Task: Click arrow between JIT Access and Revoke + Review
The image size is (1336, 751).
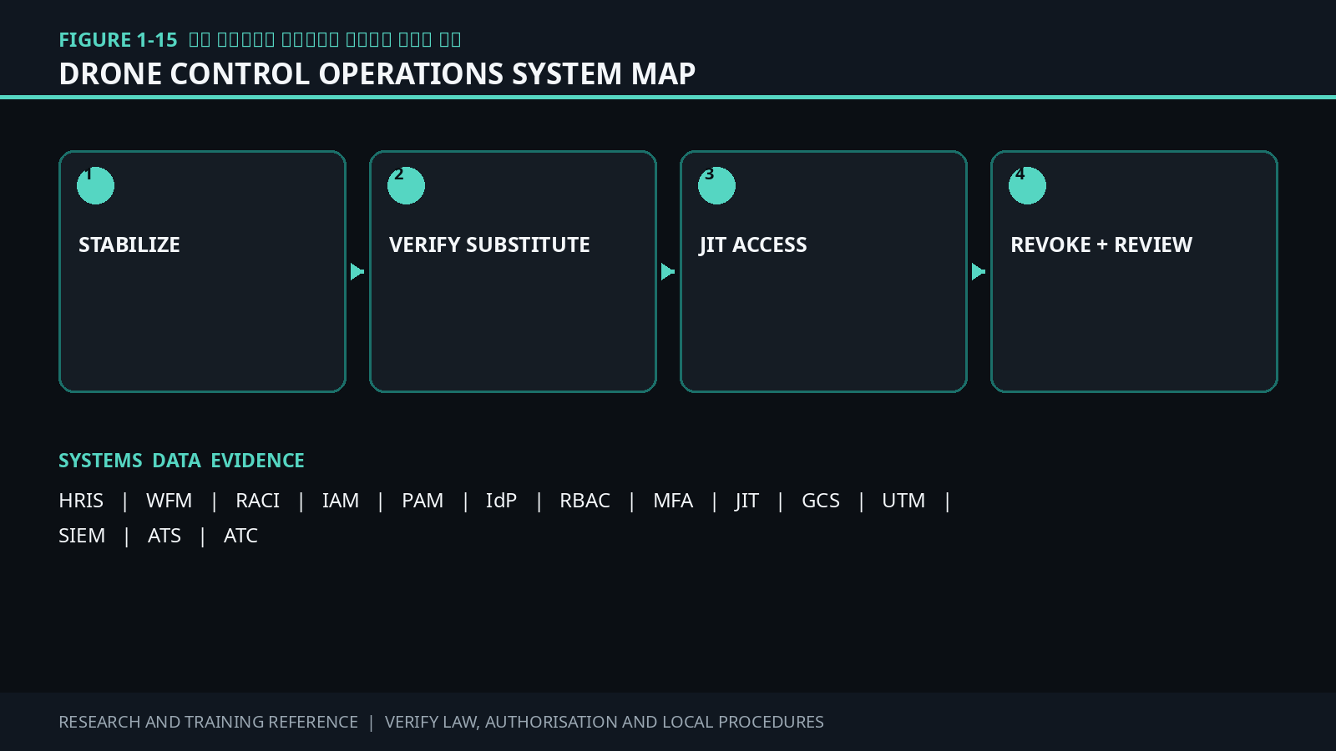Action: [979, 271]
